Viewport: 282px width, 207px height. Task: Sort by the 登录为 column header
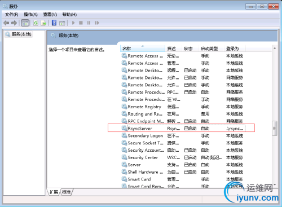tap(235, 49)
